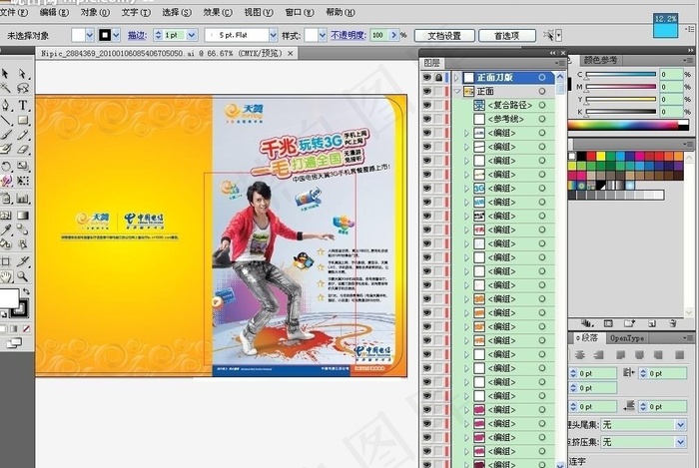This screenshot has height=468, width=699.
Task: Change screen mode at toolbar bottom
Action: click(14, 343)
